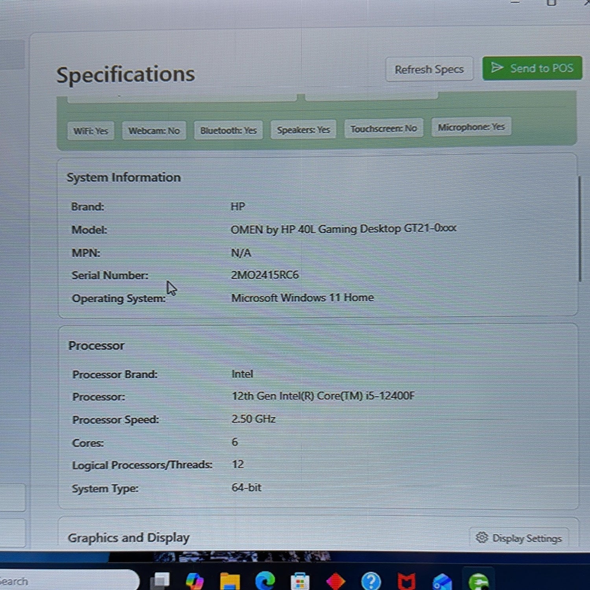Screen dimensions: 590x590
Task: Select the System Type value "64-bit"
Action: 247,487
